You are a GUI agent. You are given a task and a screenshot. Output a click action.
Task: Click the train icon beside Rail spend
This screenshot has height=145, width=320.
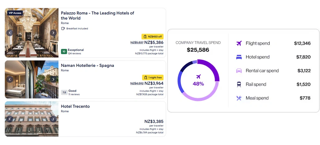click(239, 84)
